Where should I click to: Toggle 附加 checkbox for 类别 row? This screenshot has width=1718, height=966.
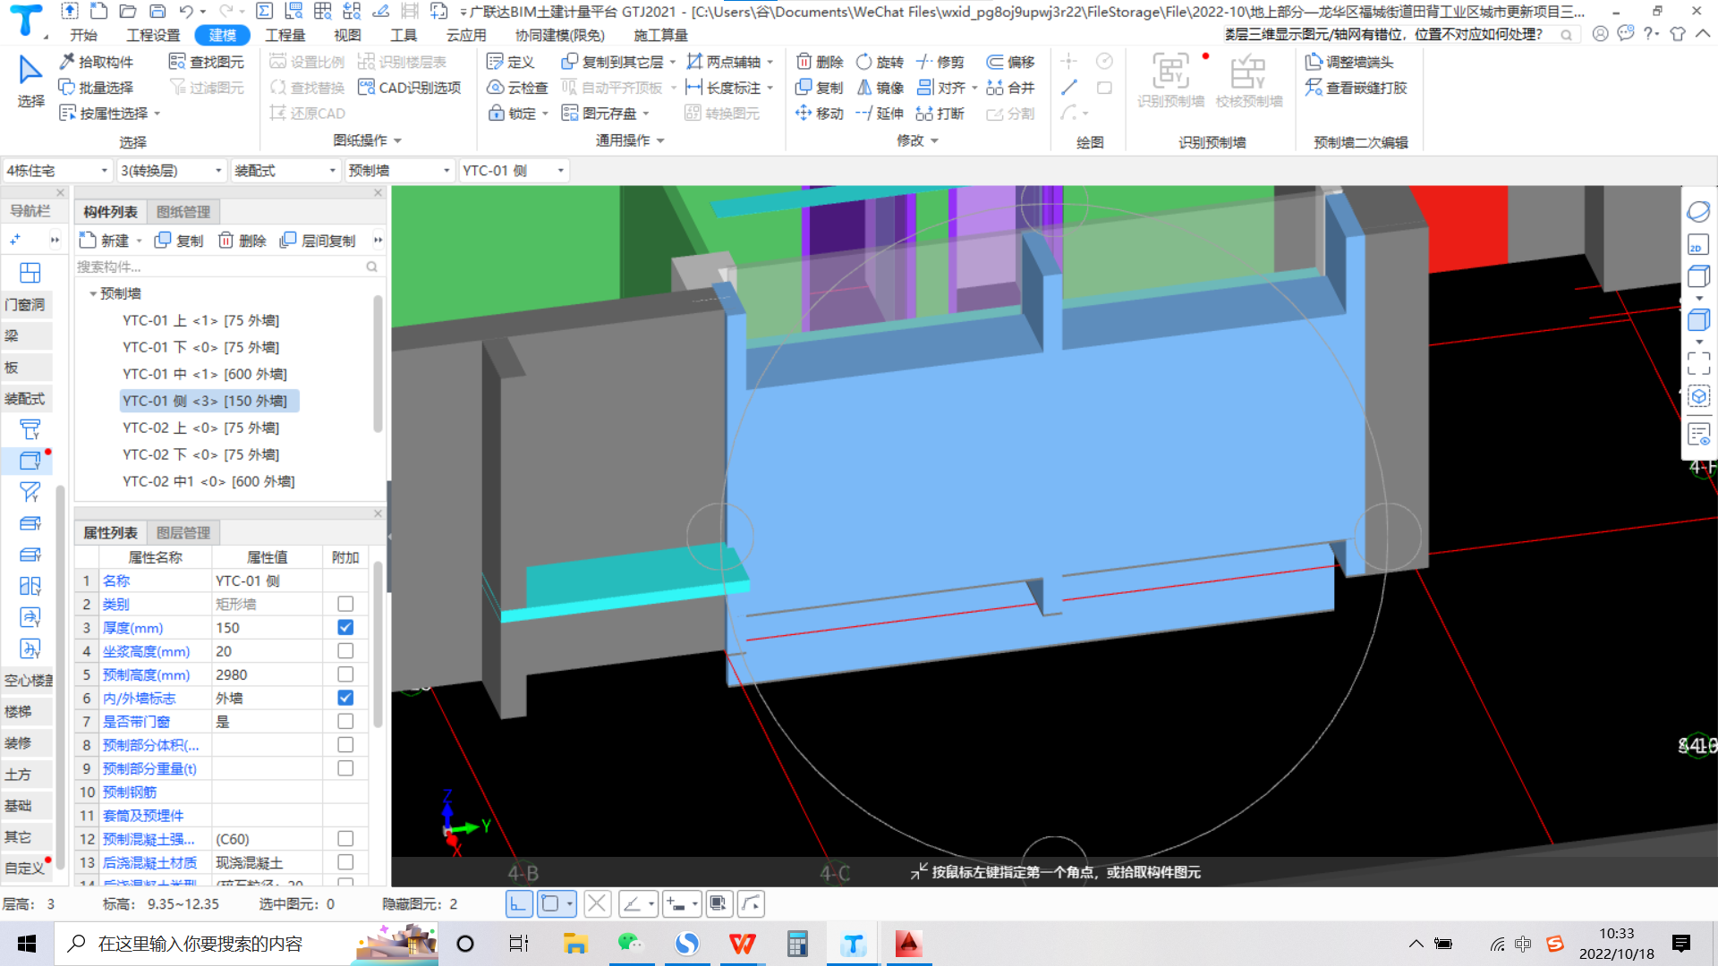[x=345, y=604]
